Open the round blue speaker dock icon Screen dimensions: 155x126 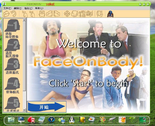coord(51,120)
